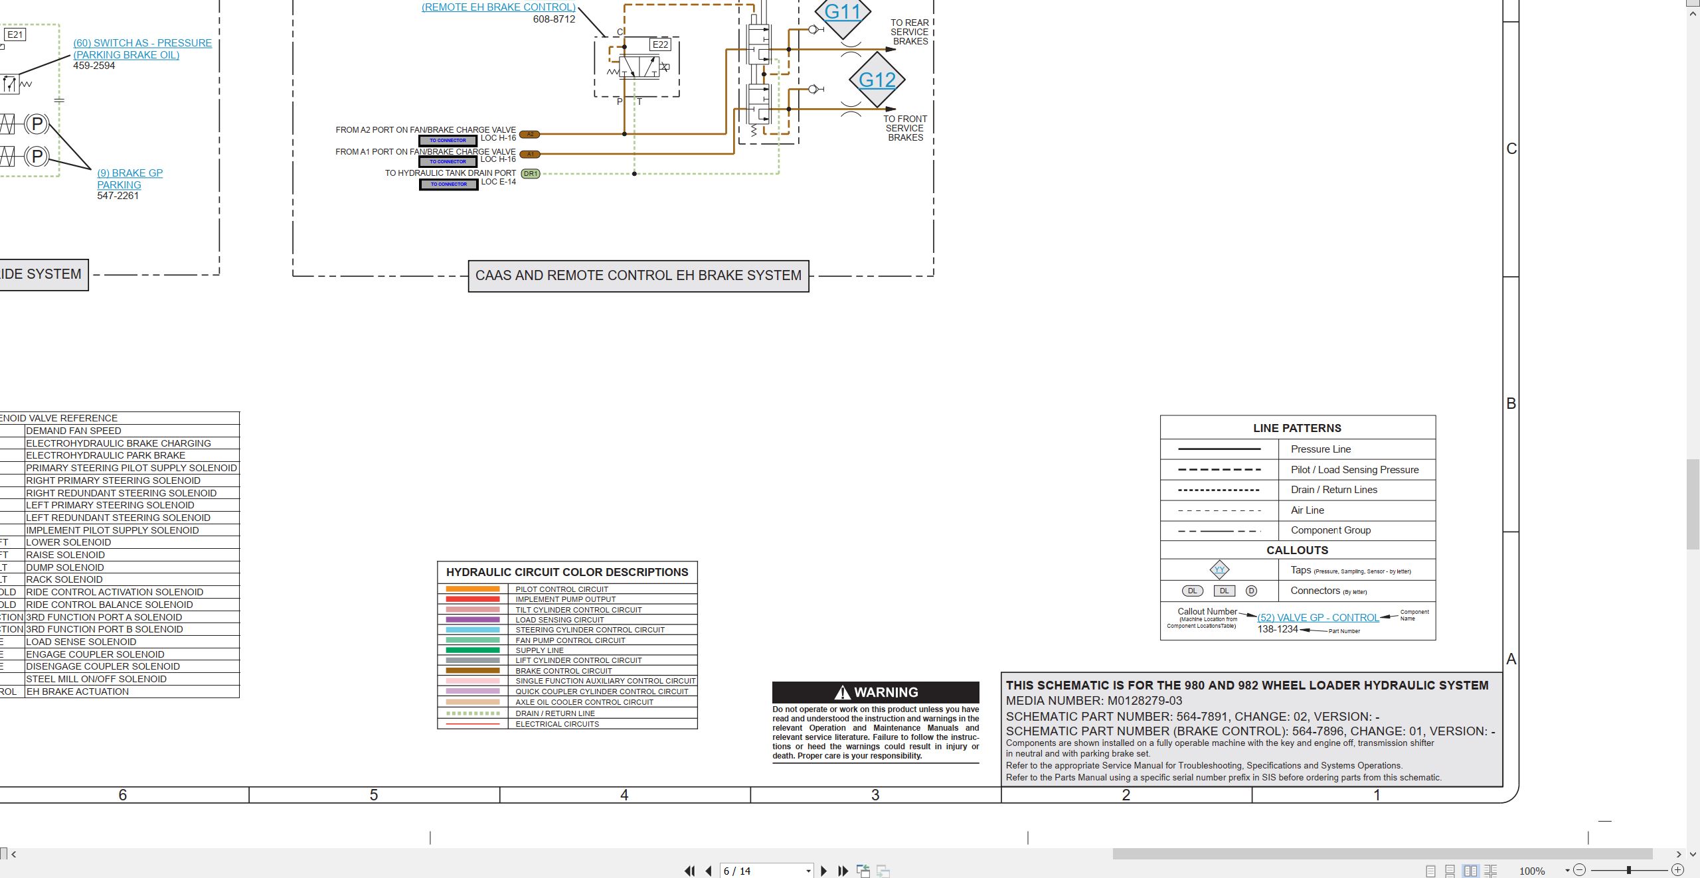This screenshot has height=878, width=1700.
Task: Click the G11 tap diamond
Action: 843,13
